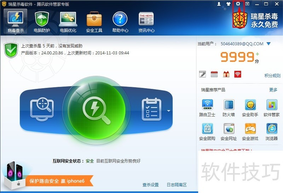
Task: Click user email 504640389@QQ.COM
Action: click(x=242, y=44)
